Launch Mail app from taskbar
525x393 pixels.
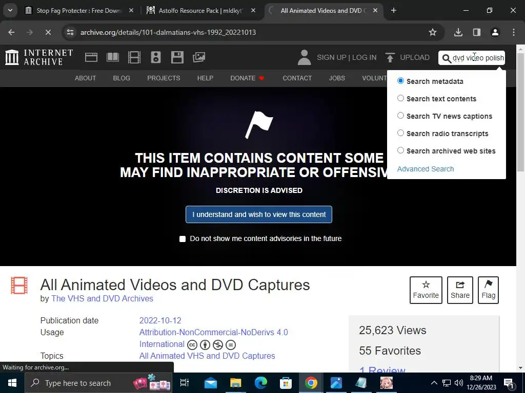[211, 383]
